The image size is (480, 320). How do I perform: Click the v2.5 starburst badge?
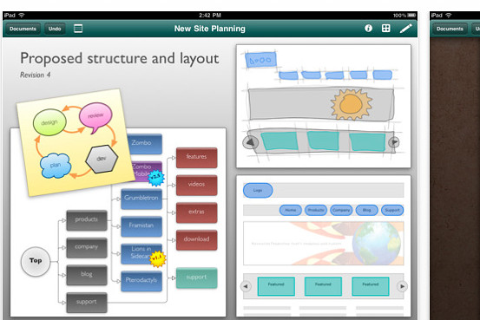[156, 178]
